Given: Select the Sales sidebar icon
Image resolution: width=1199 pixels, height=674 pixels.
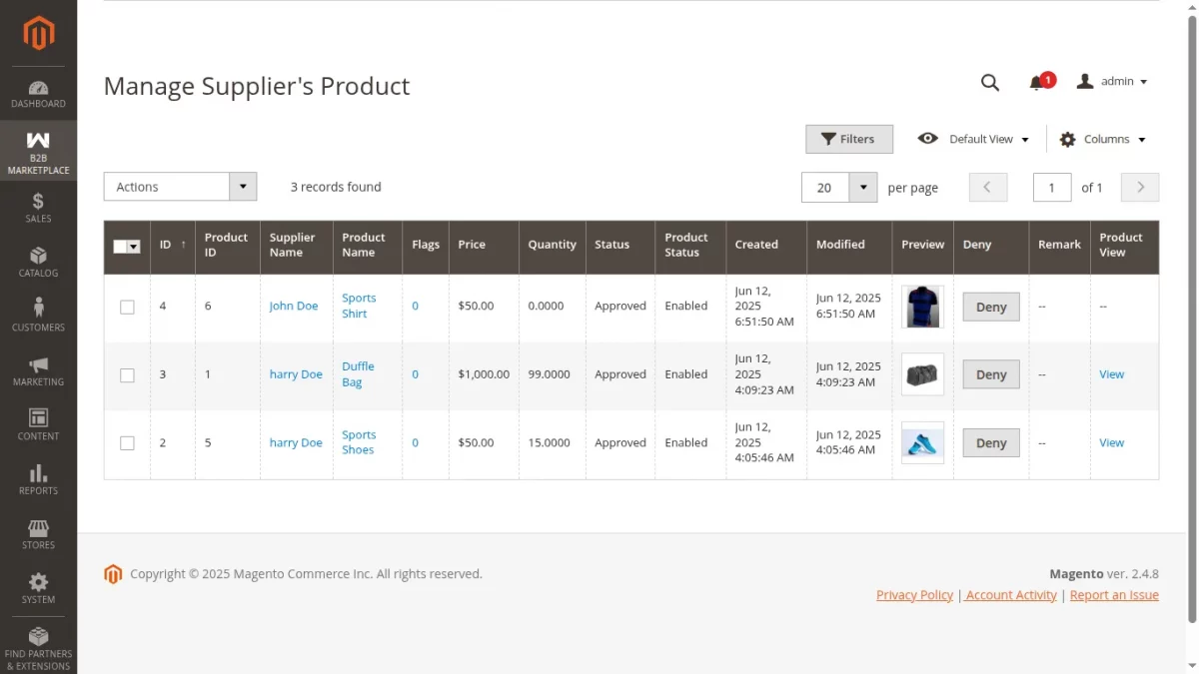Looking at the screenshot, I should 38,207.
